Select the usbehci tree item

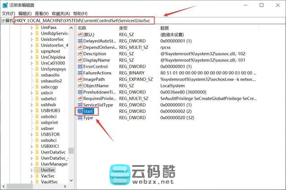[x=49, y=99]
